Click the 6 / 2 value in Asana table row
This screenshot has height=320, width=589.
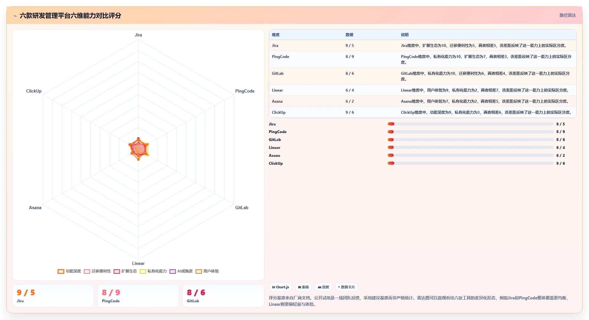coord(350,101)
